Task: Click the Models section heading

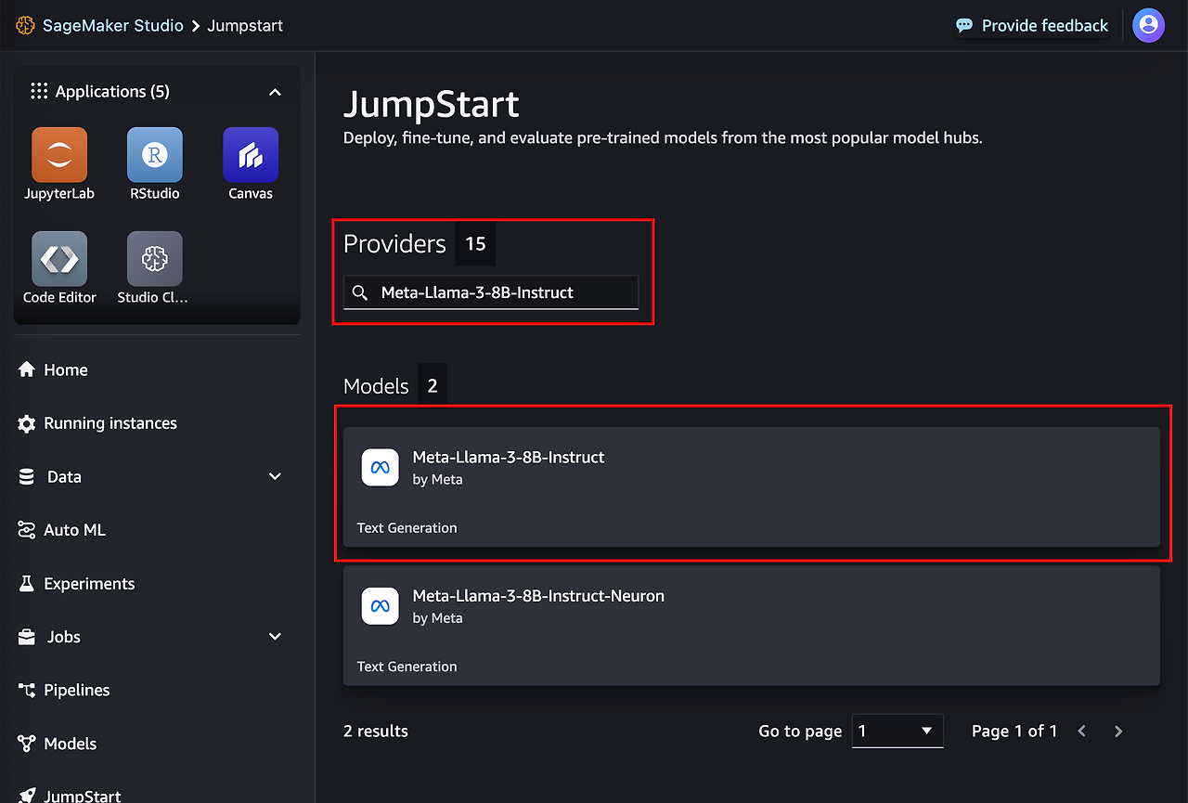Action: (x=376, y=385)
